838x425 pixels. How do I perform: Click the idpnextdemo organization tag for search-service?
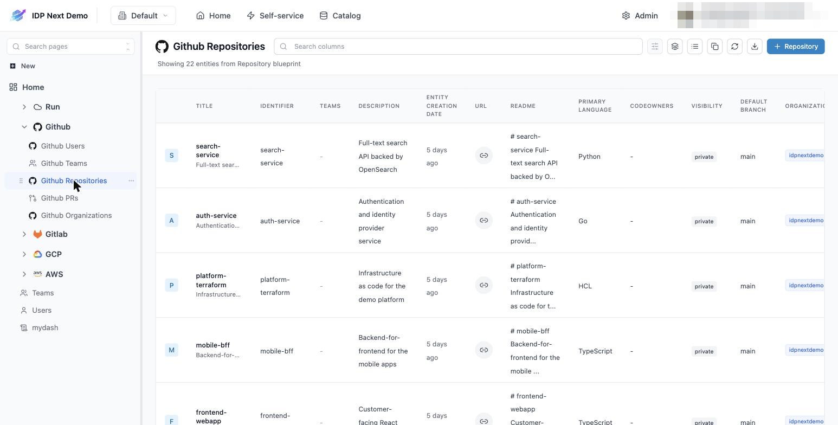click(x=805, y=156)
